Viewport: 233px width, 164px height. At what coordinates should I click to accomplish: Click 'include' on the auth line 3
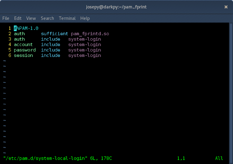point(51,39)
